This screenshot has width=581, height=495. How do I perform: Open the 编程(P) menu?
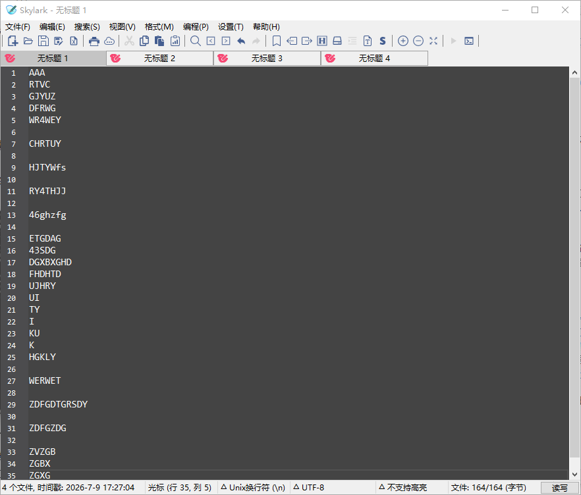coord(196,26)
